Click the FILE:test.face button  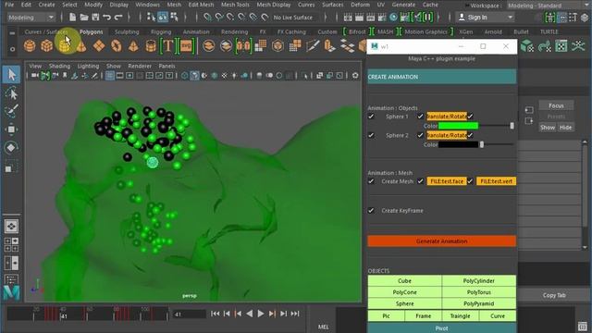[447, 181]
